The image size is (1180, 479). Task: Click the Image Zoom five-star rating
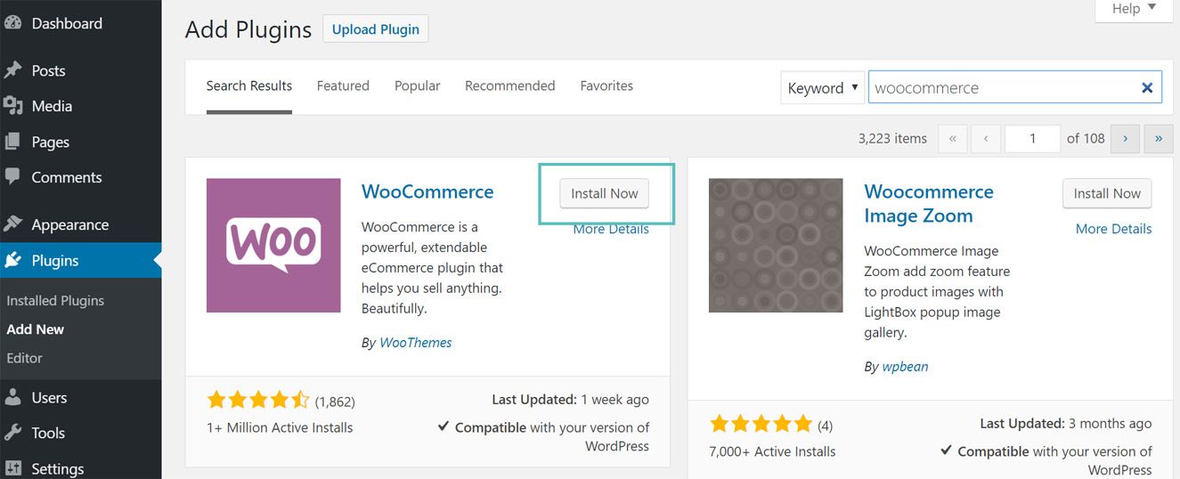tap(761, 424)
